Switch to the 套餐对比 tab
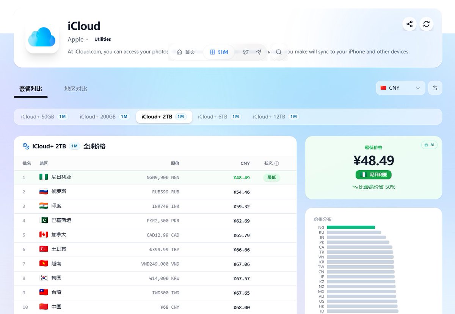This screenshot has width=455, height=314. 31,89
